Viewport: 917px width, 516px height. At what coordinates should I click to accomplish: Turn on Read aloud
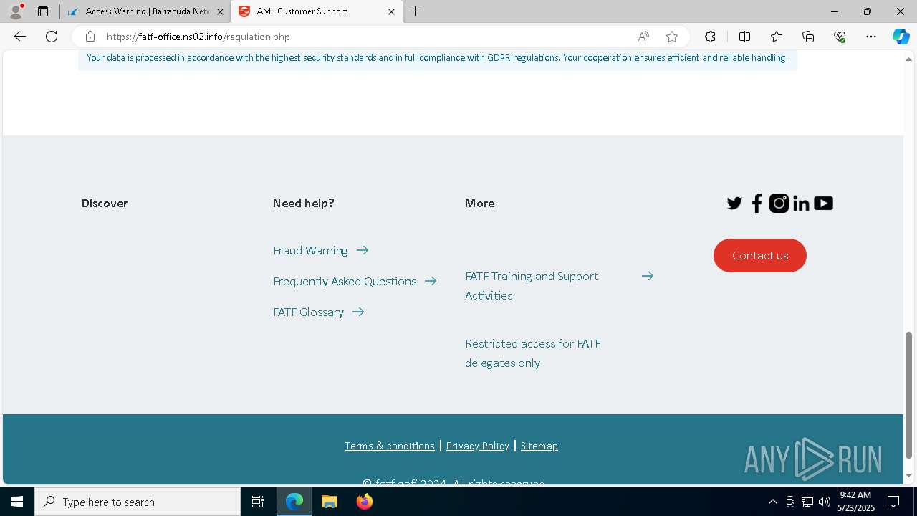(643, 37)
